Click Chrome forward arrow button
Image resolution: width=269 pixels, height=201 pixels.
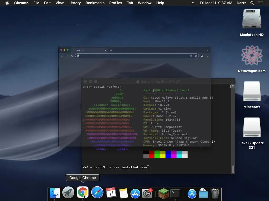[67, 56]
